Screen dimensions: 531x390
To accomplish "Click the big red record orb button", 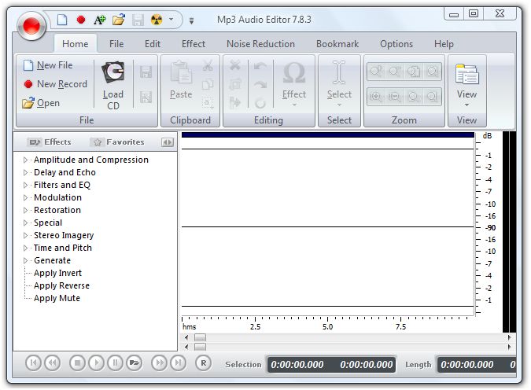I will 31,26.
